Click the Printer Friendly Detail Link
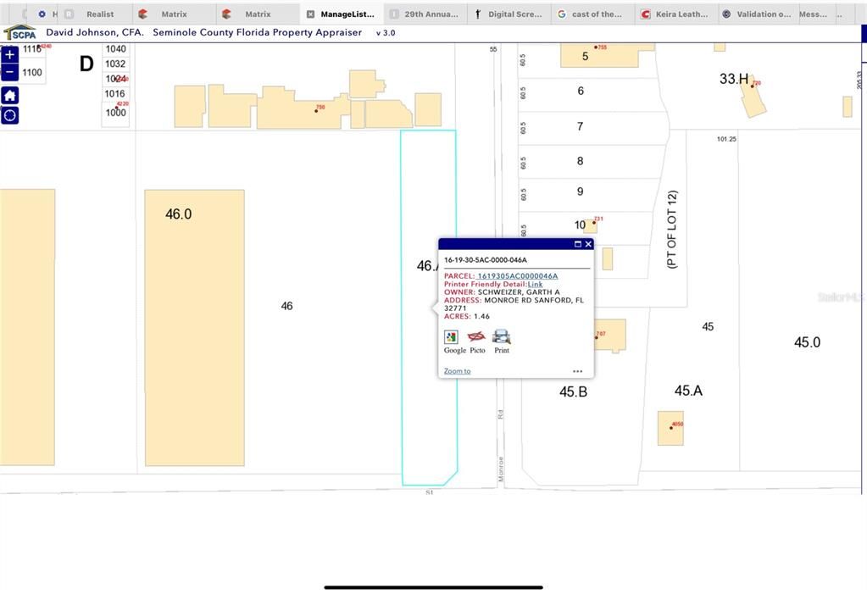This screenshot has width=867, height=594. [535, 283]
